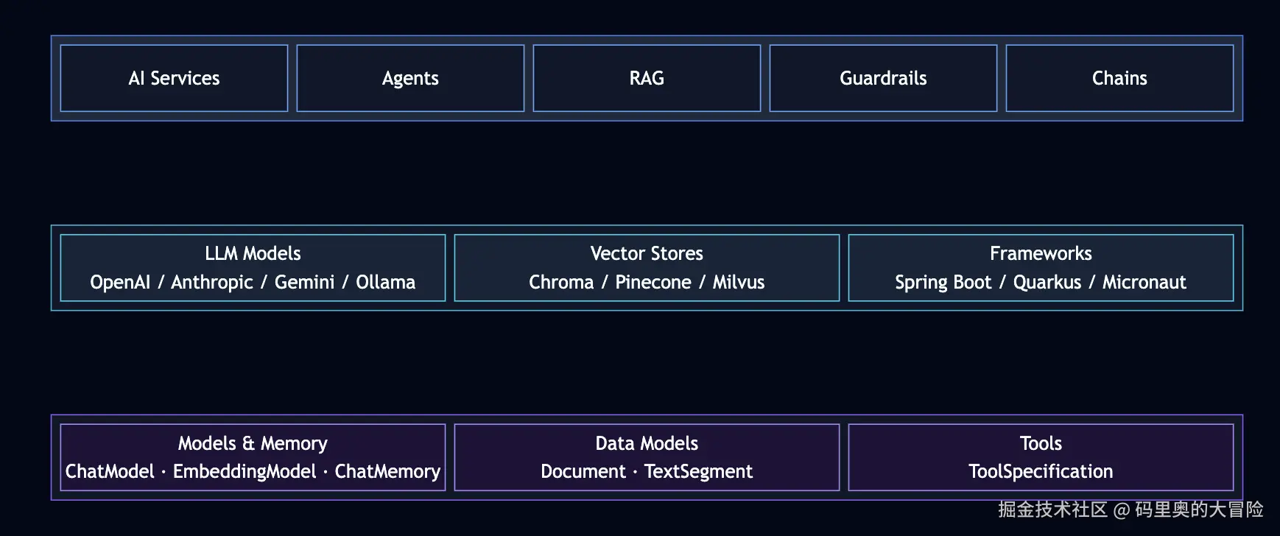1280x536 pixels.
Task: Click Ollama in LLM Models list
Action: [386, 282]
